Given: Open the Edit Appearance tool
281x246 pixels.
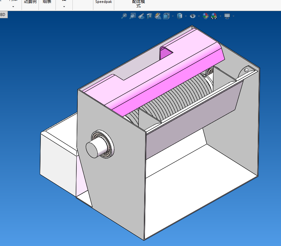Looking at the screenshot, I should coord(205,16).
